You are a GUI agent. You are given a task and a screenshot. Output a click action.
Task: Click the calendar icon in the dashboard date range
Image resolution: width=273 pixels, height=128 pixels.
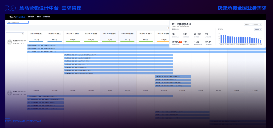point(261,24)
